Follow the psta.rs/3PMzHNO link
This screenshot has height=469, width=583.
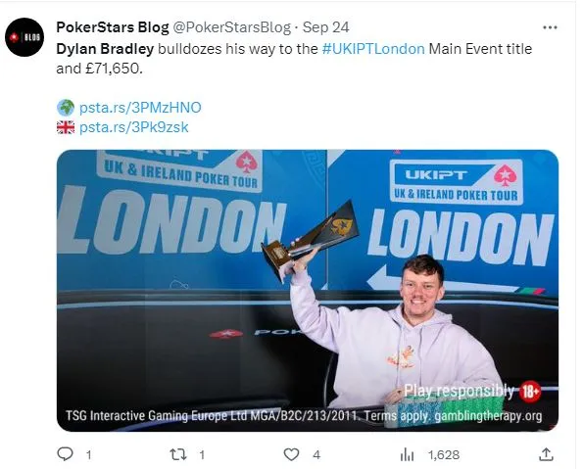coord(140,108)
